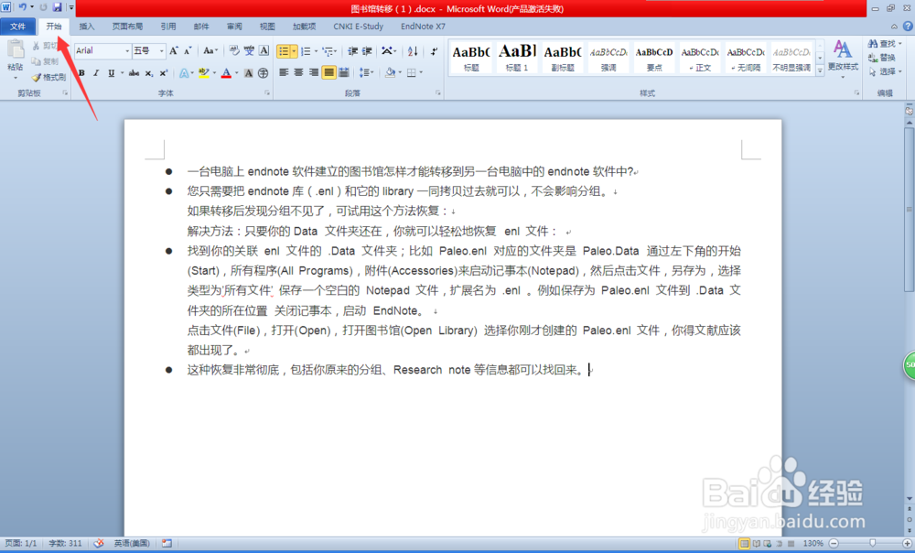Image resolution: width=915 pixels, height=553 pixels.
Task: Click the vertical scrollbar thumb
Action: (910, 209)
